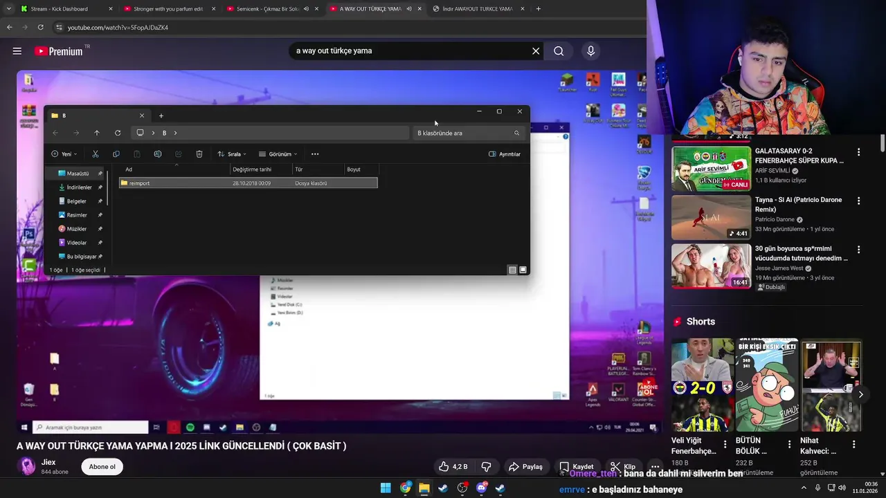The height and width of the screenshot is (498, 886).
Task: Save the video with Kaydet
Action: [x=577, y=467]
